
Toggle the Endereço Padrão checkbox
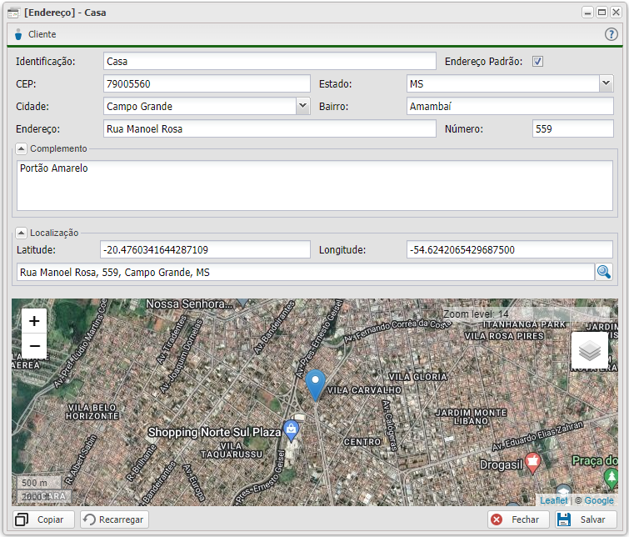pos(538,62)
